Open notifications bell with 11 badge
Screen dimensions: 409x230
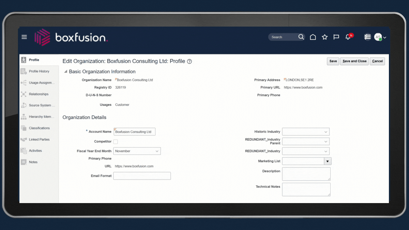348,37
